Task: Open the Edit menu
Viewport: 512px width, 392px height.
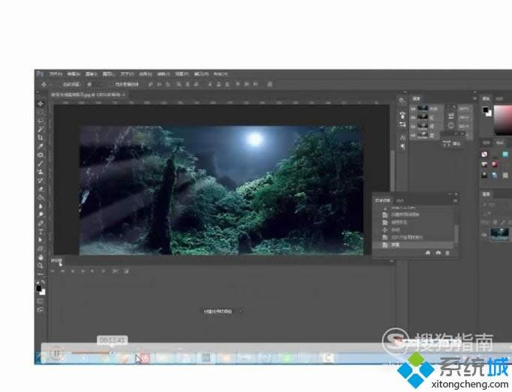Action: (x=74, y=74)
